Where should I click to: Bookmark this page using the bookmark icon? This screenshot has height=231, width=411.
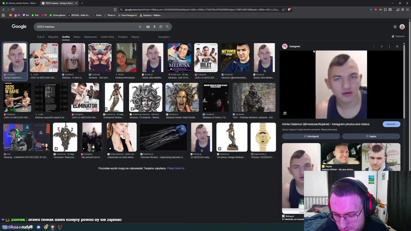115,10
